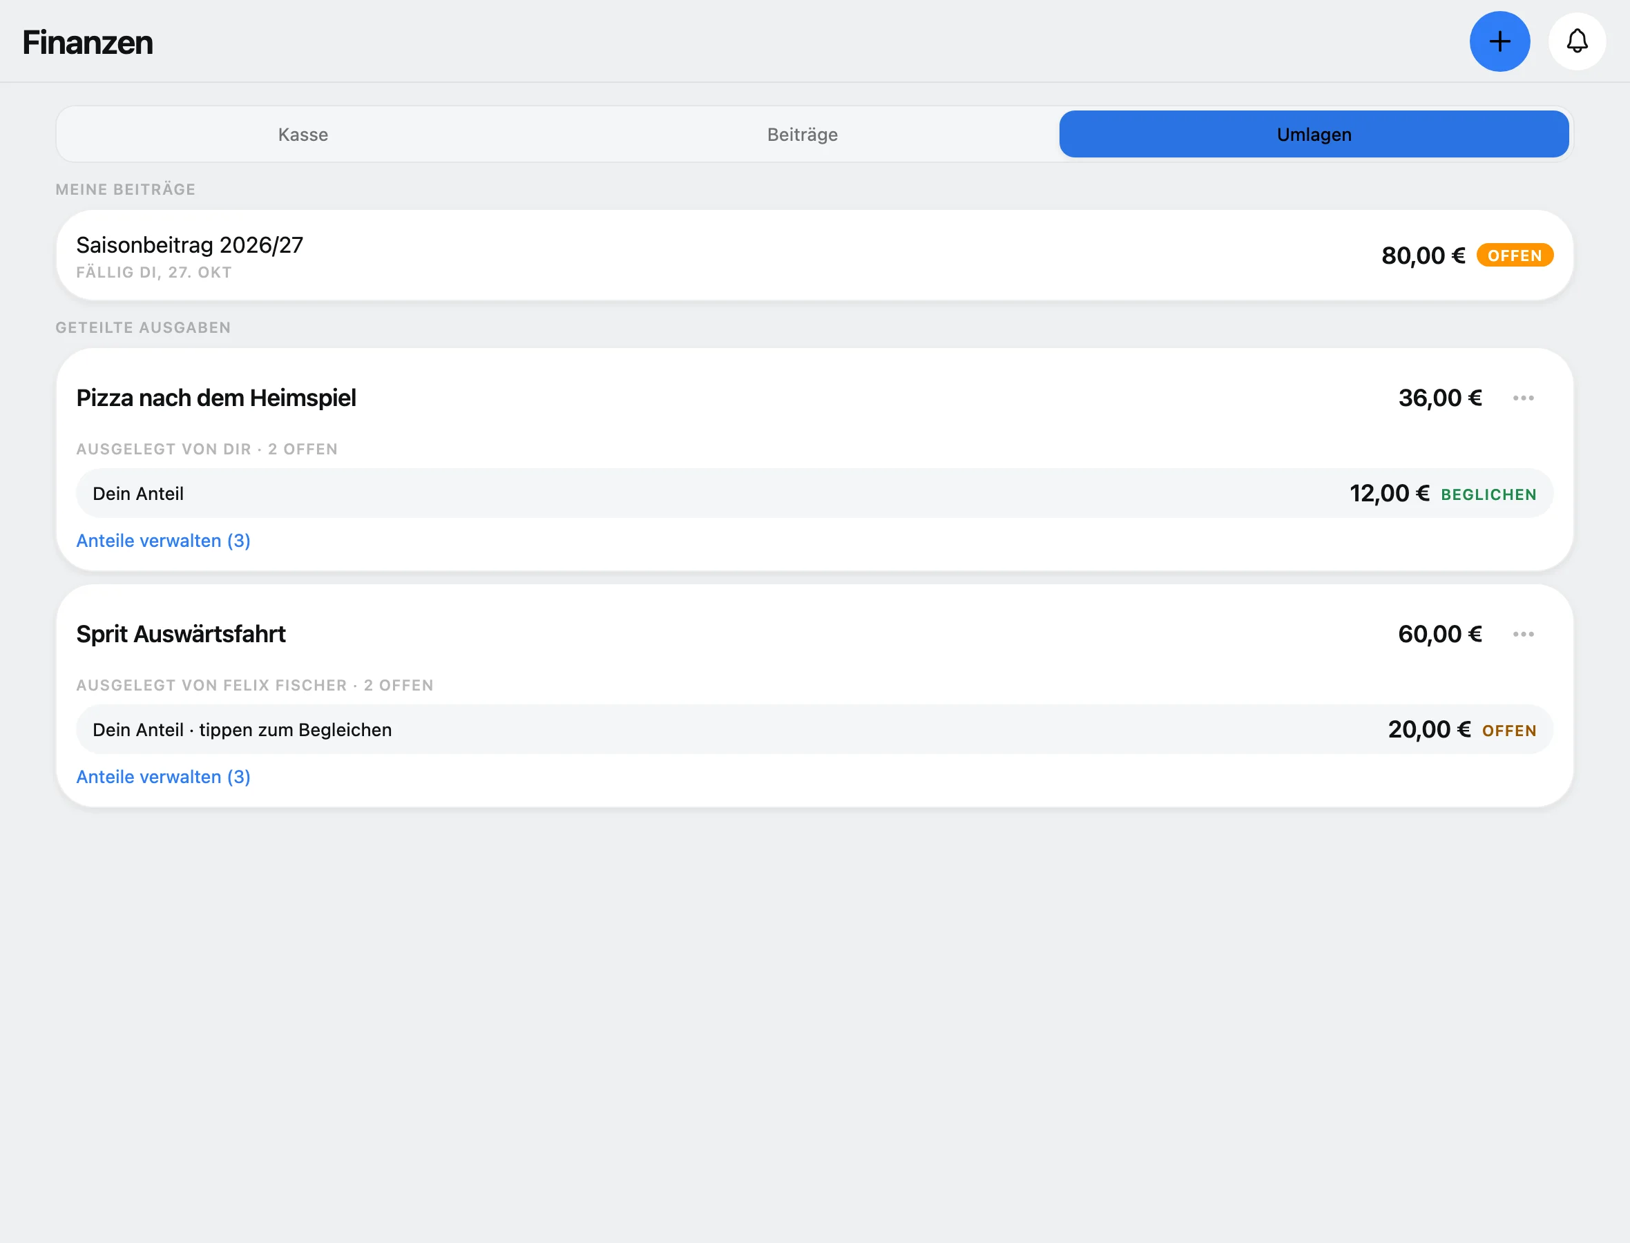Click the OFFEN label next to 20,00 €
This screenshot has width=1630, height=1243.
click(x=1509, y=731)
